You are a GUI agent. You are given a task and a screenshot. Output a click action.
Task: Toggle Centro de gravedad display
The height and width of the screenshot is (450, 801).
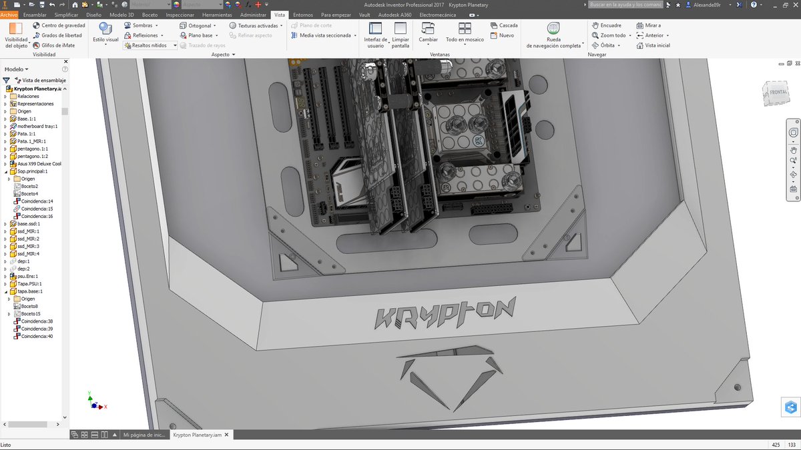[58, 25]
